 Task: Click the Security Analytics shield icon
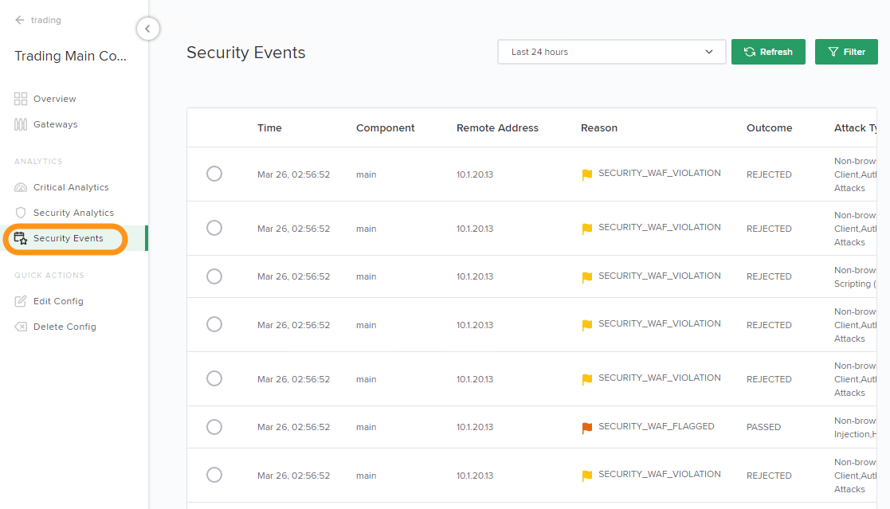[21, 213]
